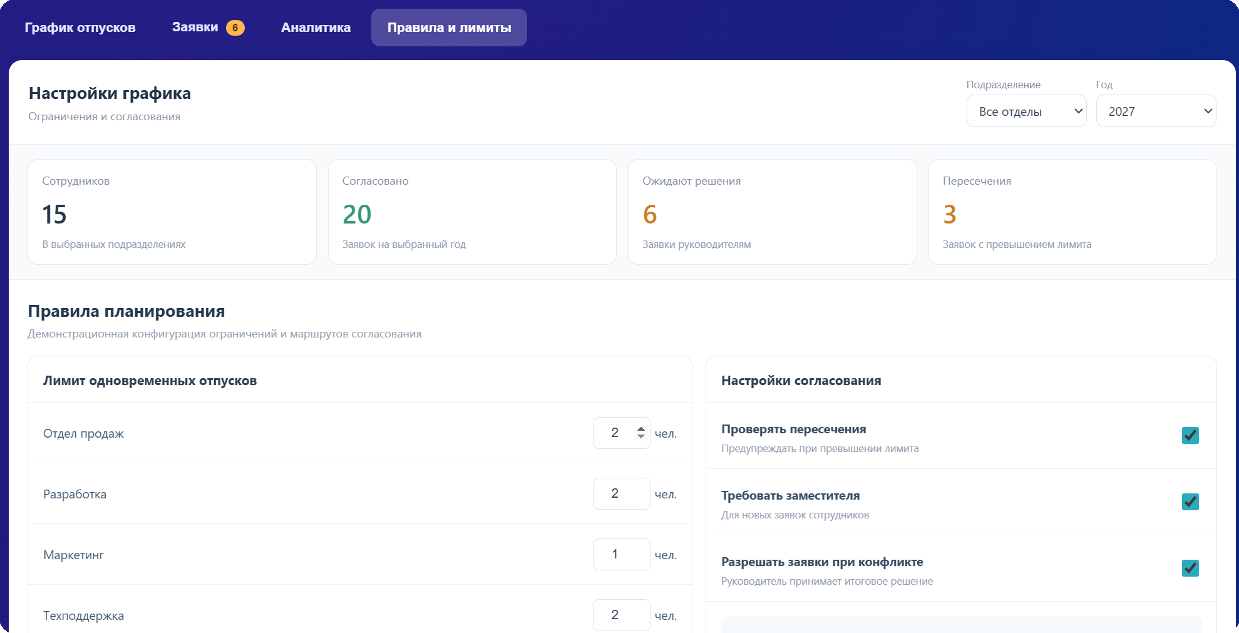Open the Подразделение dropdown (Все отделы)
The height and width of the screenshot is (633, 1239).
(1026, 111)
